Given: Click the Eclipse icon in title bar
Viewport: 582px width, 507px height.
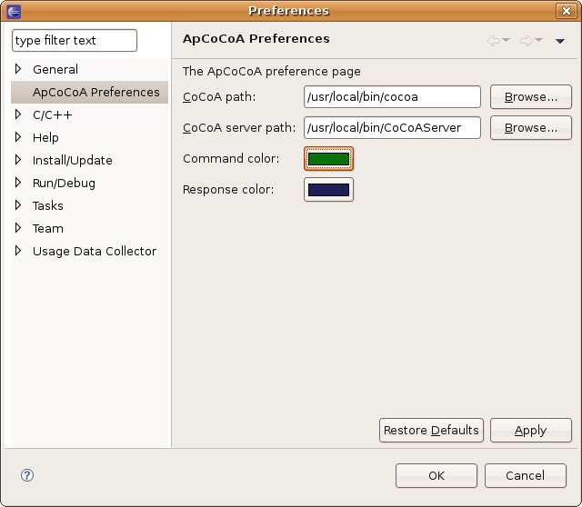Looking at the screenshot, I should [13, 11].
